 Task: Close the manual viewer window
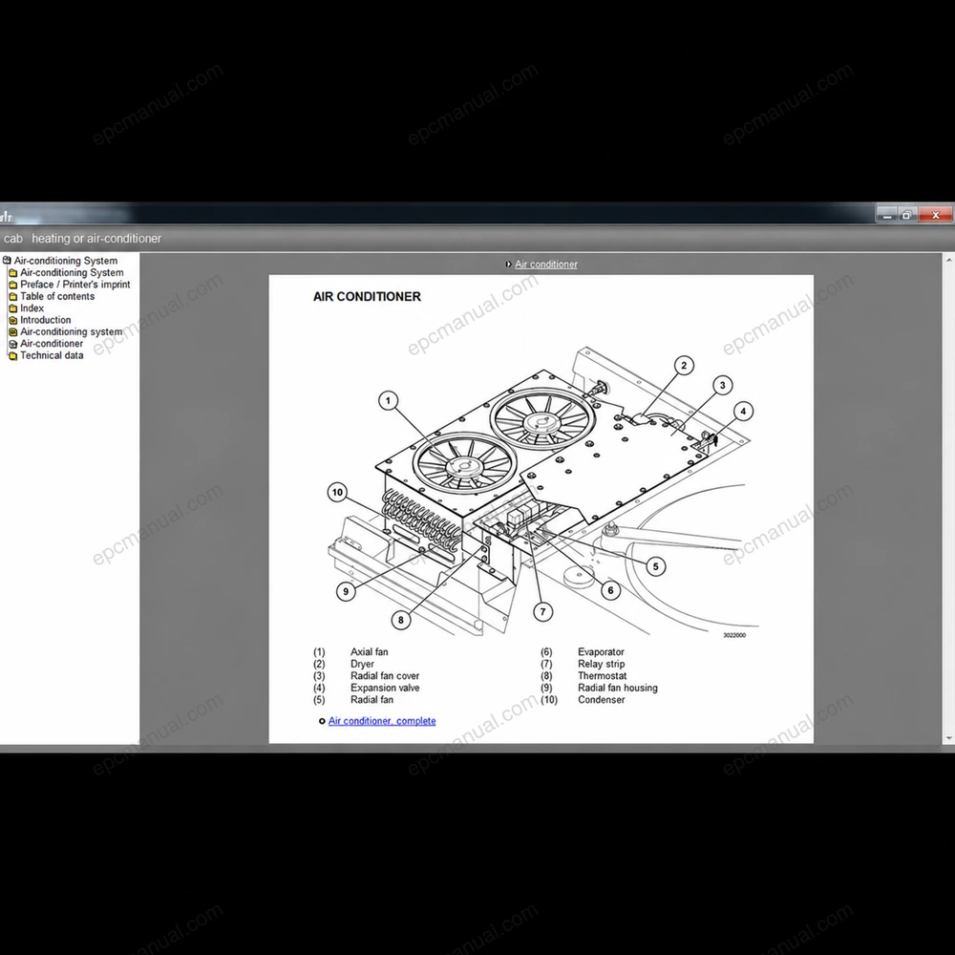pyautogui.click(x=935, y=215)
